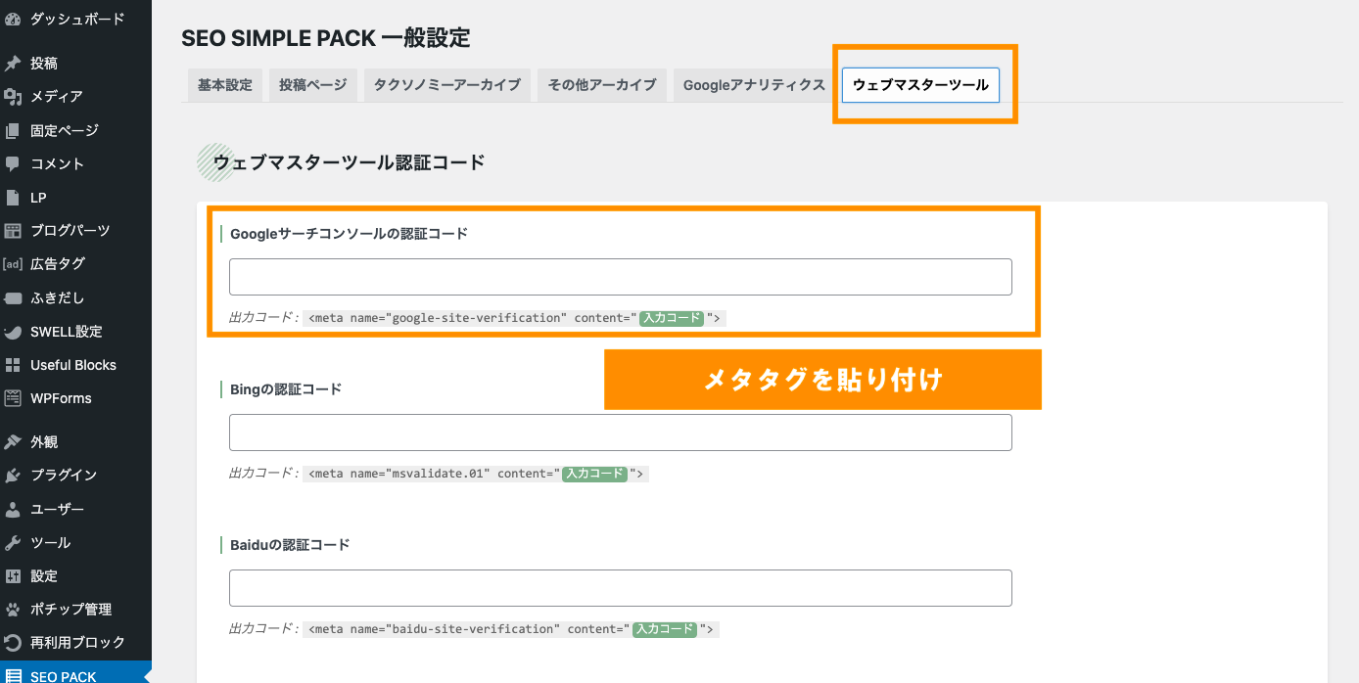Screen dimensions: 1359x683
Task: Click the google-site-verification output code text
Action: [x=515, y=318]
